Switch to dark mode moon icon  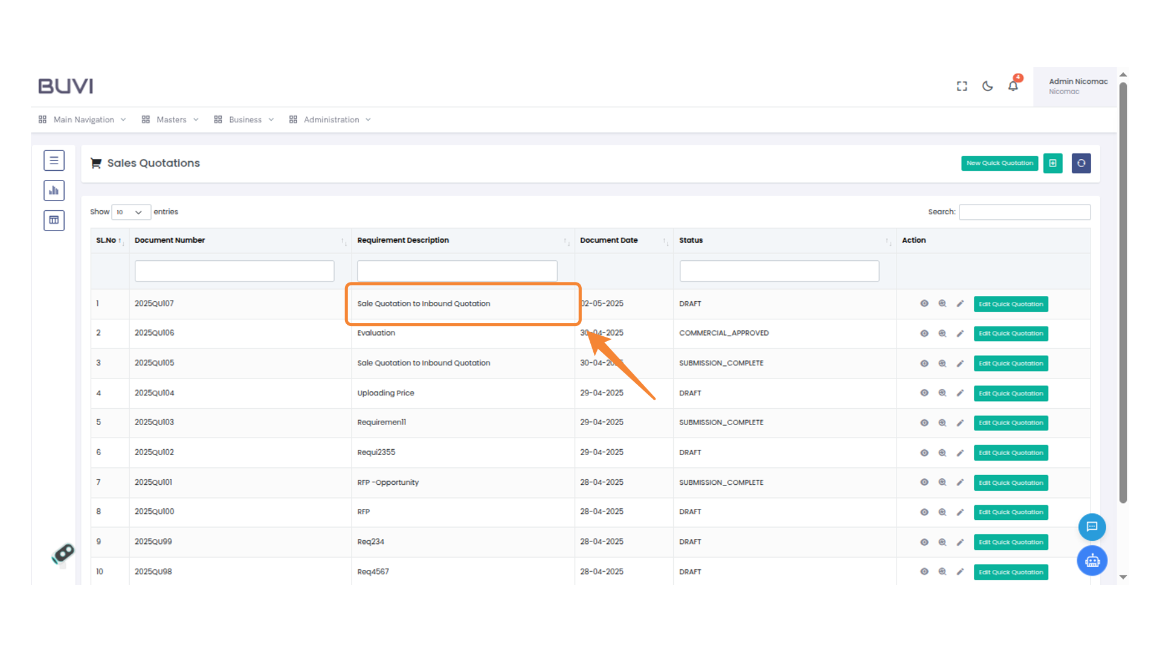(x=987, y=86)
